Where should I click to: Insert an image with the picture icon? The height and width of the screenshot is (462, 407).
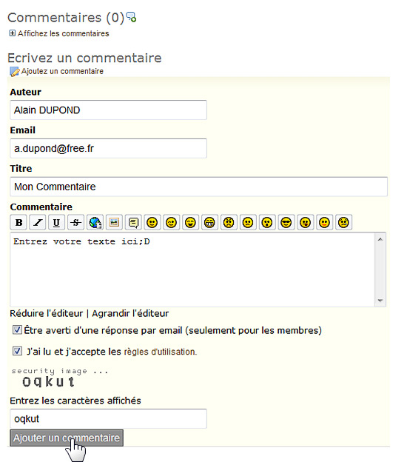click(x=114, y=222)
